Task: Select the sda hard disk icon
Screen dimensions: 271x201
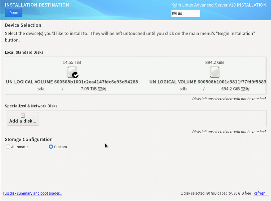Action: click(x=72, y=72)
